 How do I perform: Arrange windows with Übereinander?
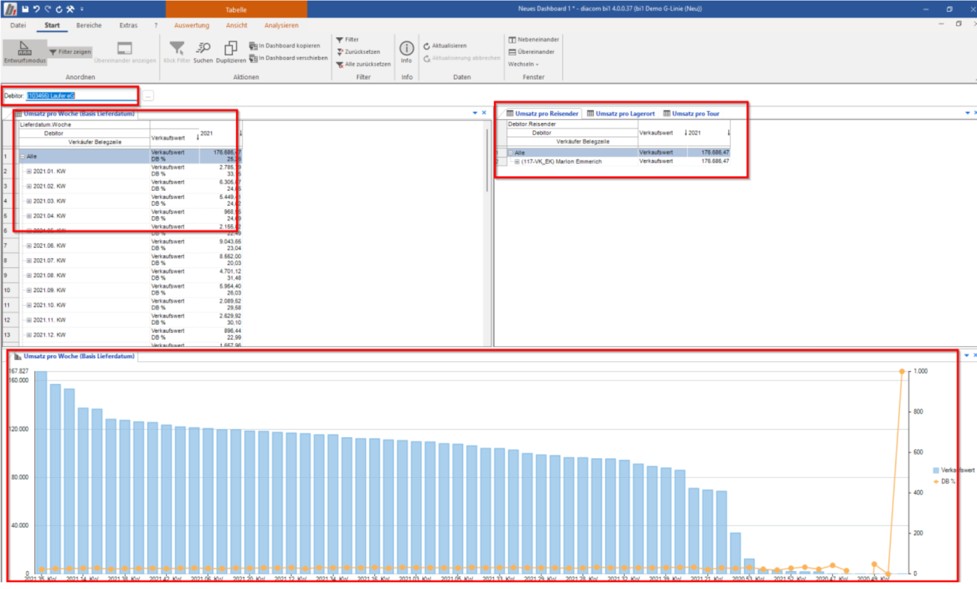[532, 52]
